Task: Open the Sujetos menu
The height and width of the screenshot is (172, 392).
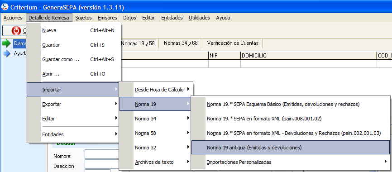Action: tap(83, 18)
